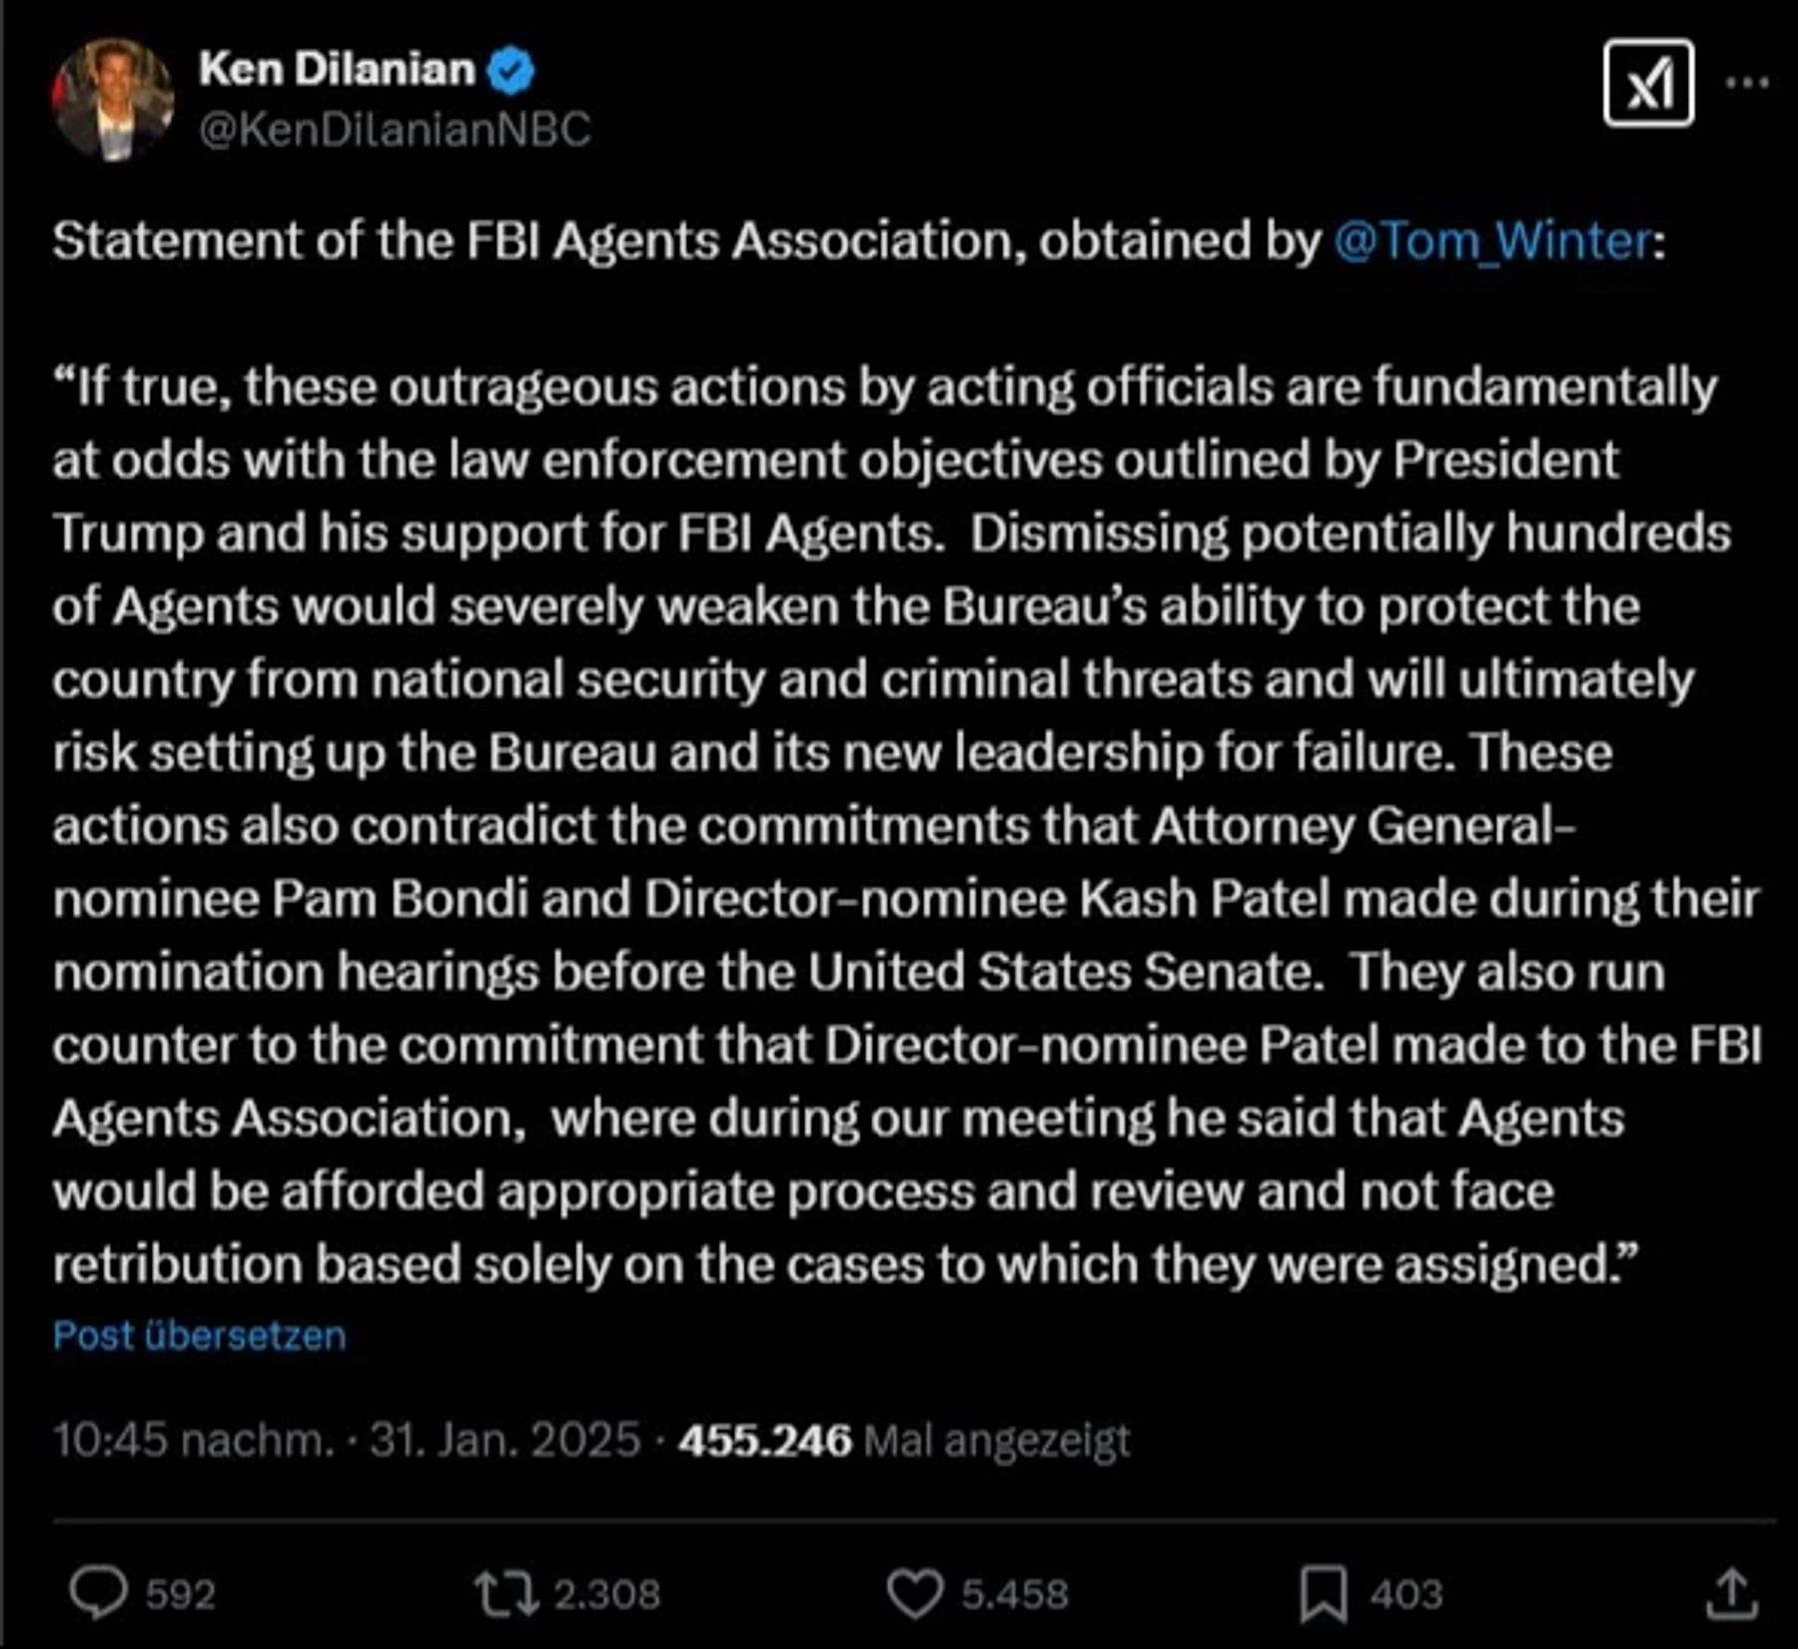Click the 403 bookmarks count
This screenshot has width=1798, height=1649.
click(x=1406, y=1594)
